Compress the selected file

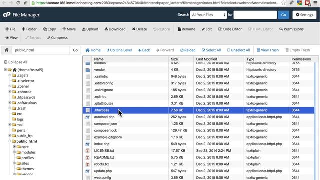(57, 38)
